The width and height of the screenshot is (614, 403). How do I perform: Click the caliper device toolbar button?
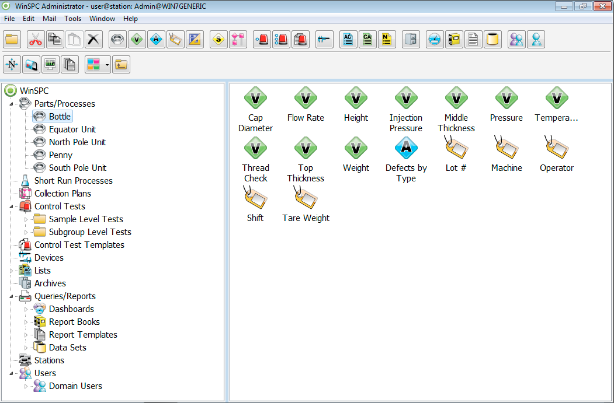324,40
